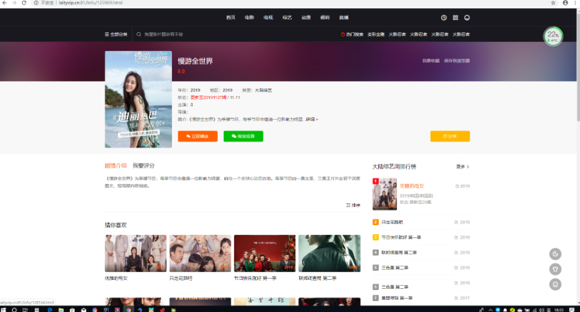Toggle episode order with 排序

pos(353,205)
